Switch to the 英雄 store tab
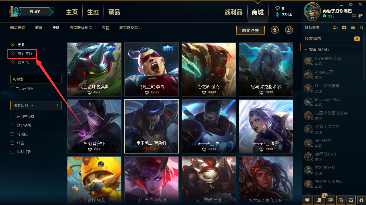Image resolution: width=366 pixels, height=205 pixels. click(39, 28)
